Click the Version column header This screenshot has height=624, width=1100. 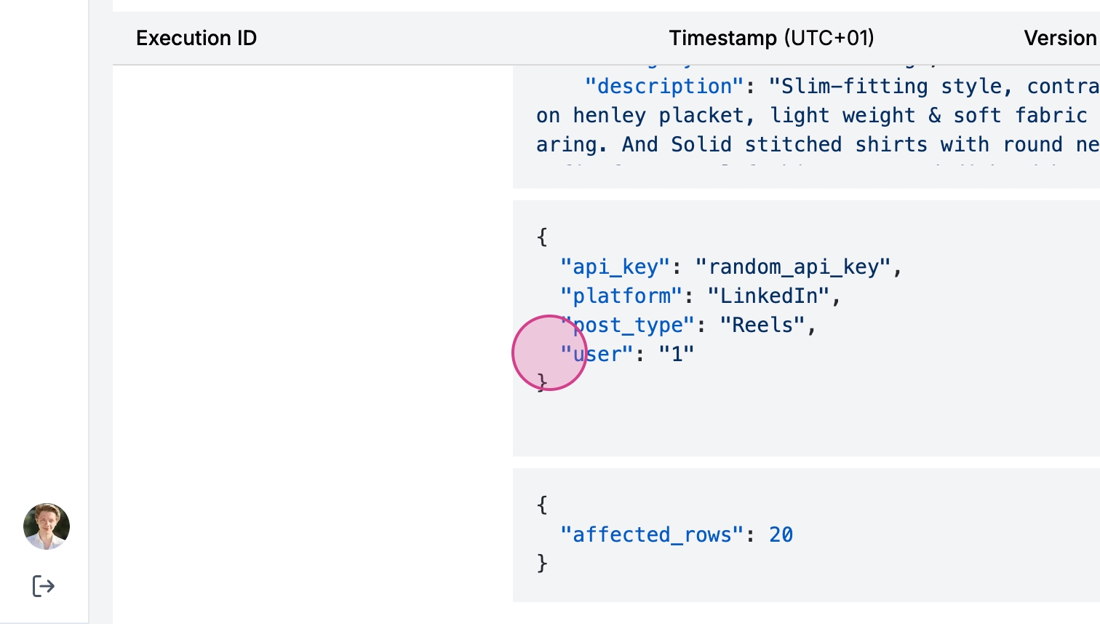[1060, 38]
